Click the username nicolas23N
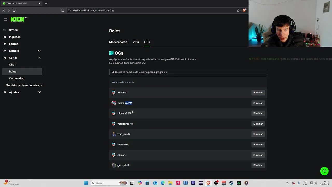 coord(124,113)
